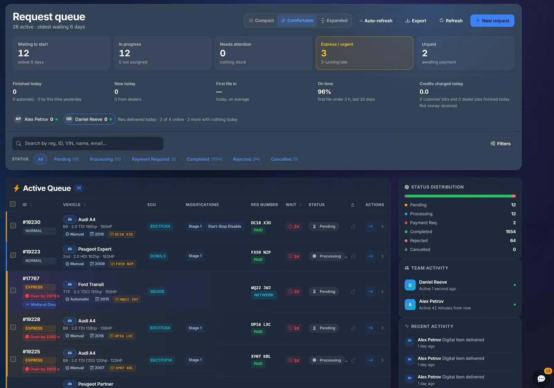Switch to Compact density view

pyautogui.click(x=261, y=21)
